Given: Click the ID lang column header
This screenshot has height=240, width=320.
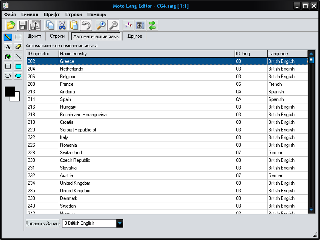Looking at the screenshot, I should coord(251,54).
